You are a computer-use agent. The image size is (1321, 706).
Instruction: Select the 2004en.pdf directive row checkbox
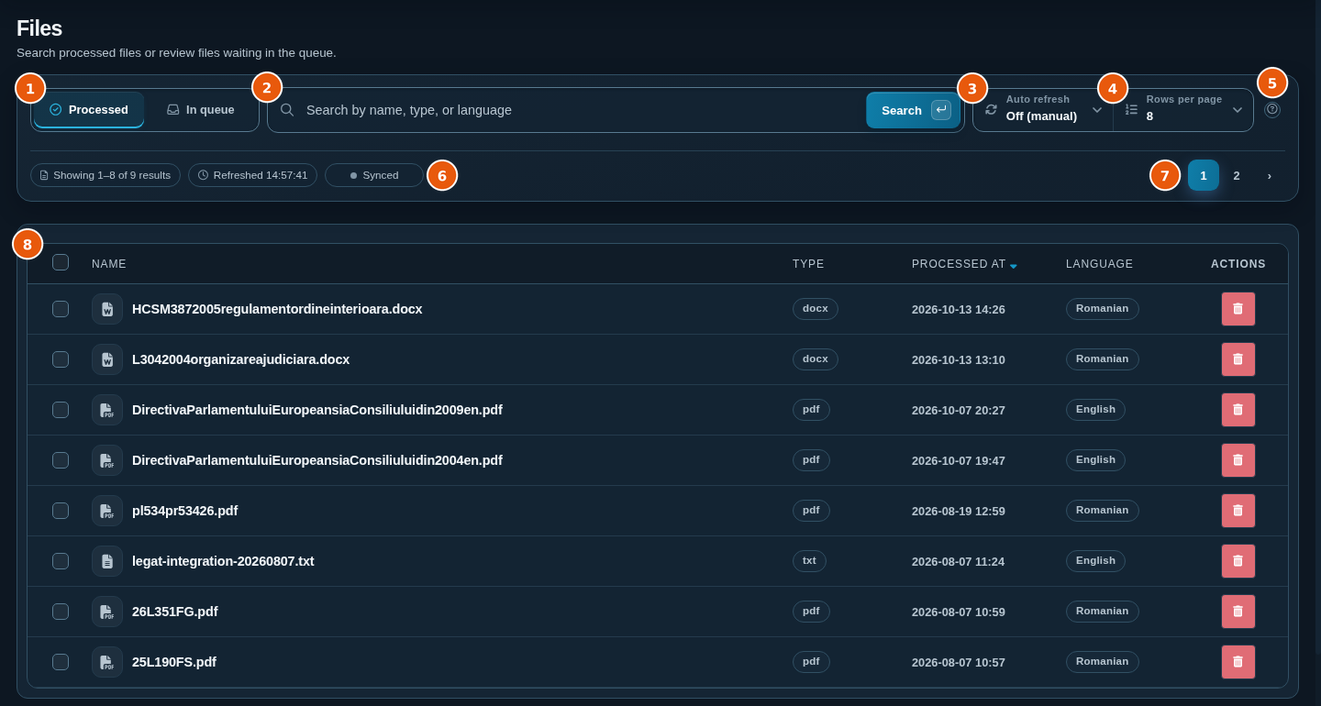[61, 460]
